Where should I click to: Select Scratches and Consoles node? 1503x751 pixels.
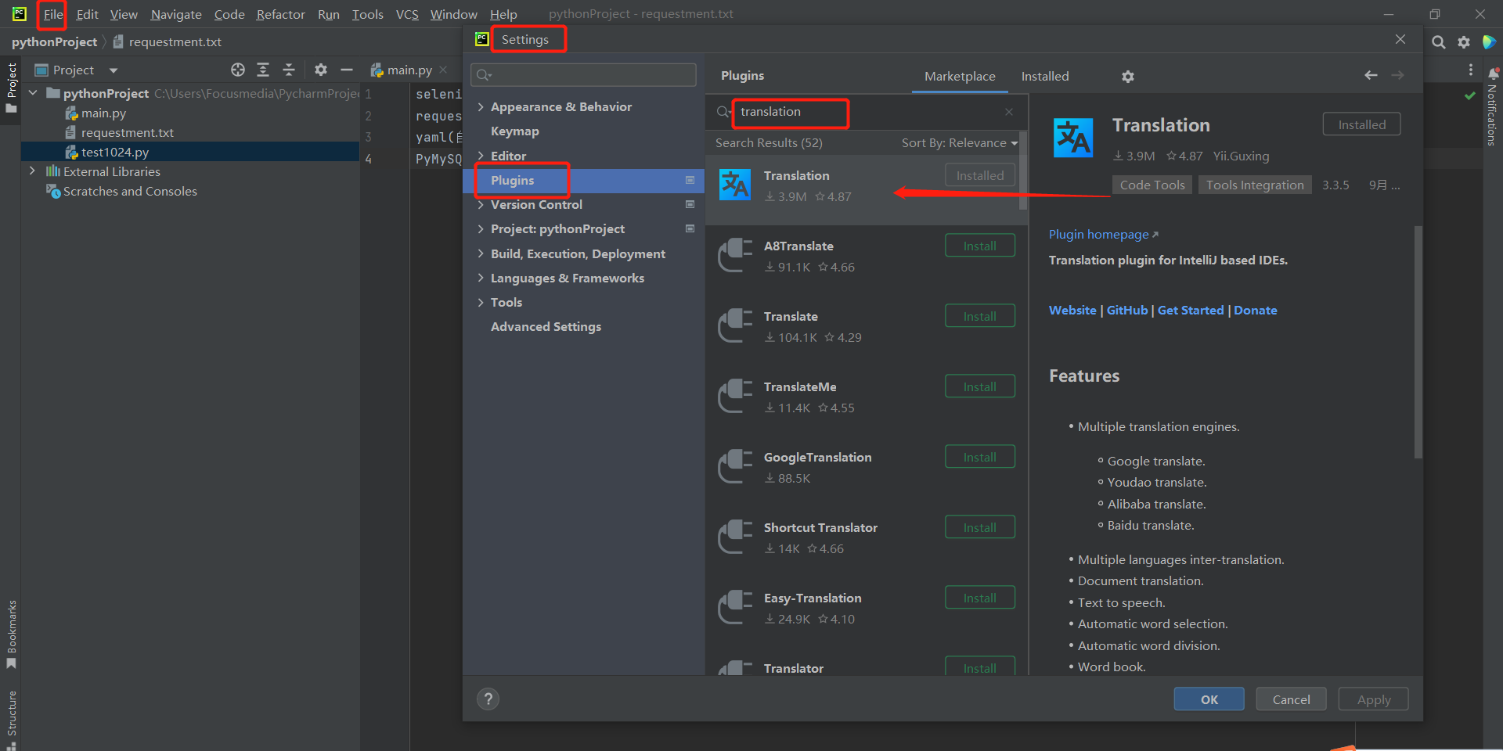[130, 192]
